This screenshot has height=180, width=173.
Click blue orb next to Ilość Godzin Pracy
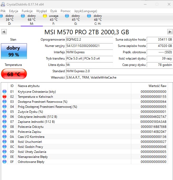coord(4,147)
